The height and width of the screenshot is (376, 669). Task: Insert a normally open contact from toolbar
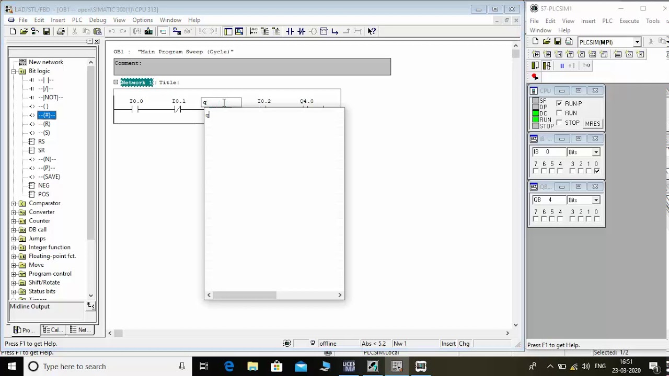[x=290, y=31]
